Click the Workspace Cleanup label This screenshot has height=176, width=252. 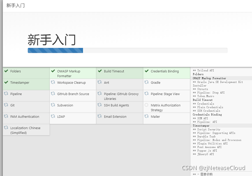pos(71,83)
